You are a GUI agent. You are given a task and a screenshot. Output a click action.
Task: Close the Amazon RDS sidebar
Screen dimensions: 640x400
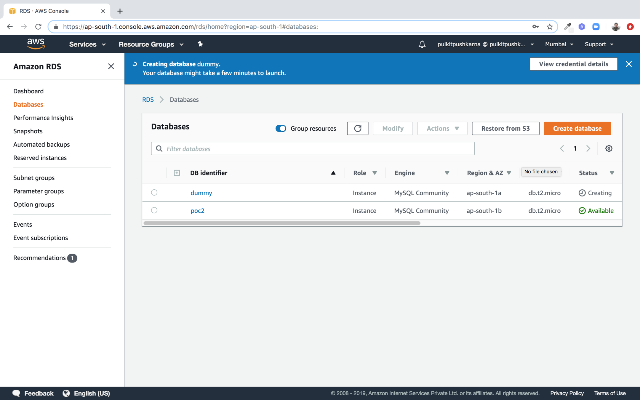coord(111,66)
